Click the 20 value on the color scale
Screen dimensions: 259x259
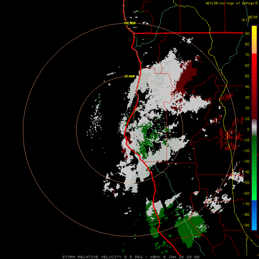click(x=247, y=108)
